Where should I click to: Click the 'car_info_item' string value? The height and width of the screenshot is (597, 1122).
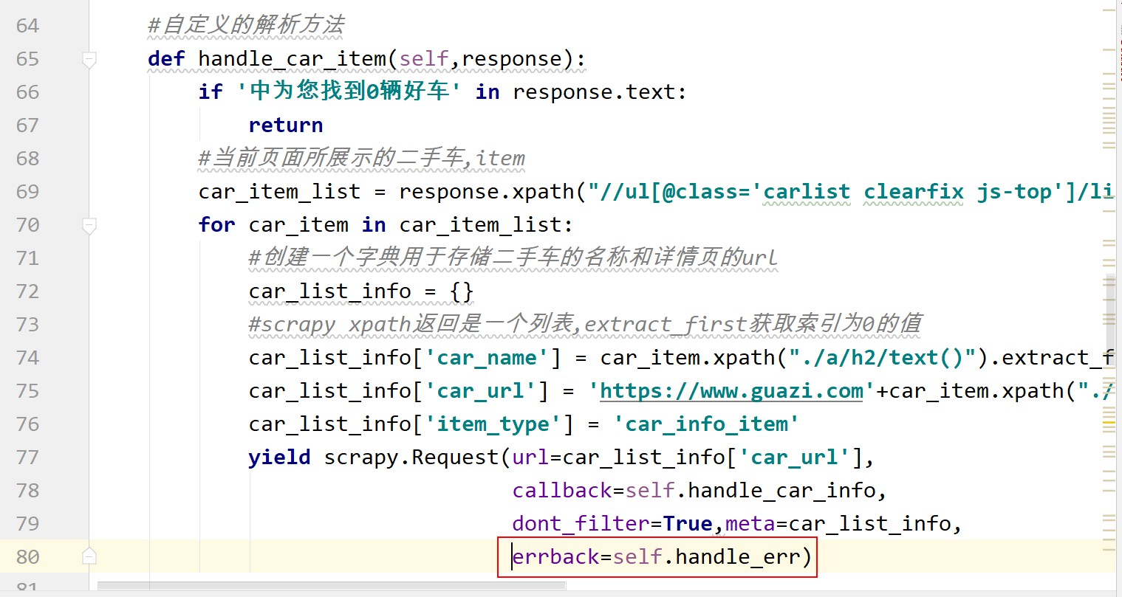point(706,424)
